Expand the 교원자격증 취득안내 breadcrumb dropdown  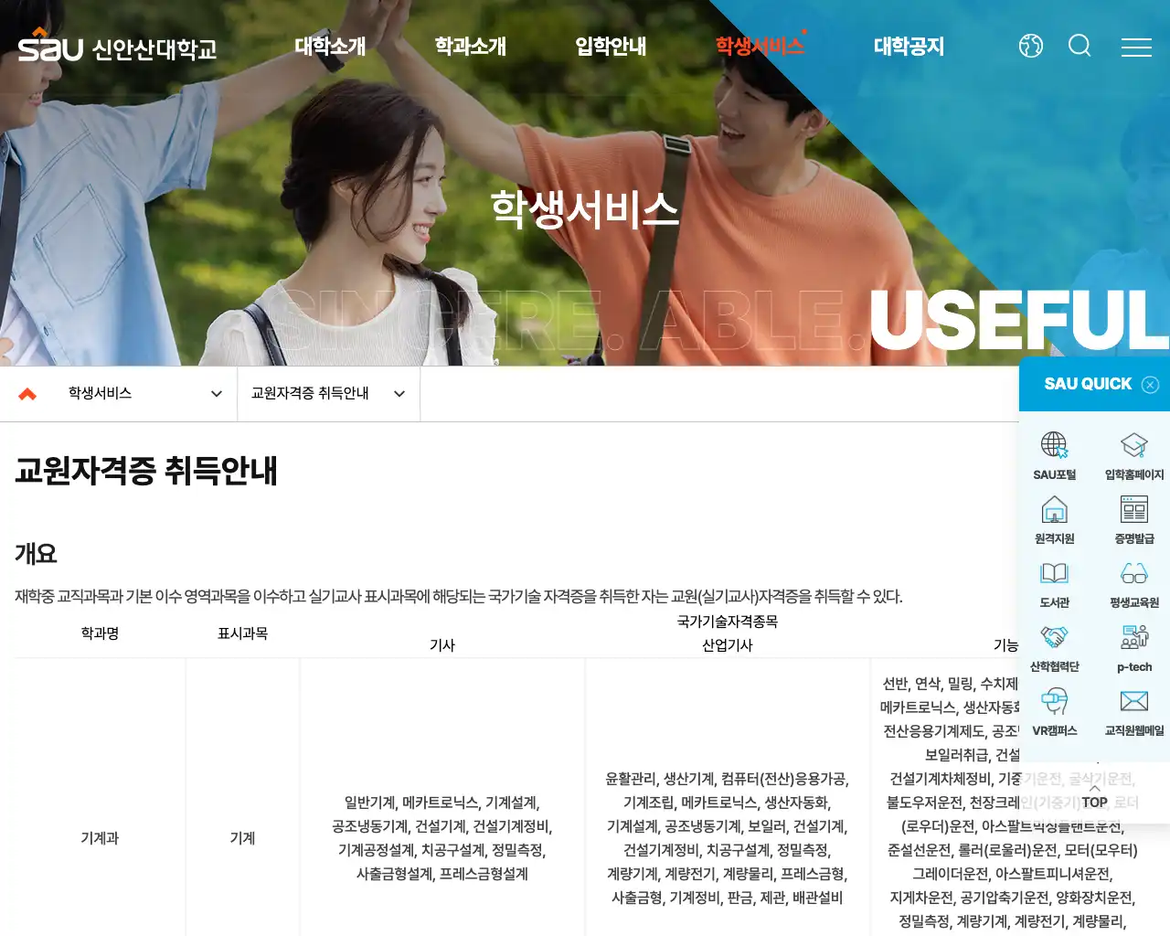(328, 394)
